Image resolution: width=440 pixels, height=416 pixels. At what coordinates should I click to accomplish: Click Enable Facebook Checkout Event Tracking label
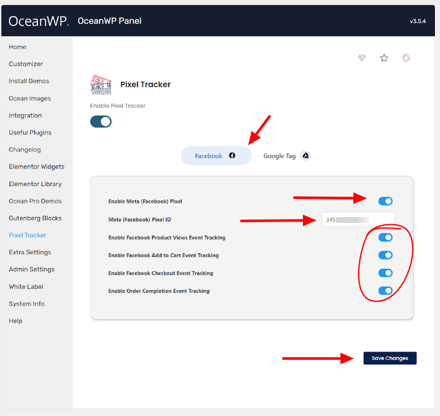(x=160, y=273)
